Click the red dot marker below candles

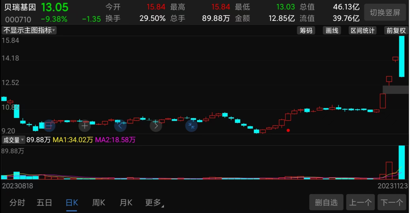click(288, 130)
